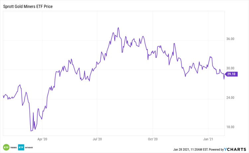Click the 30.00 y-axis label
The height and width of the screenshot is (153, 249).
pos(230,69)
